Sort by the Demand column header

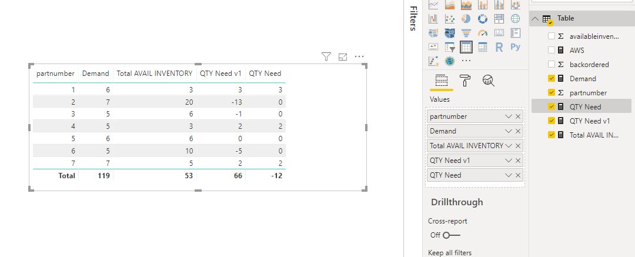[96, 74]
